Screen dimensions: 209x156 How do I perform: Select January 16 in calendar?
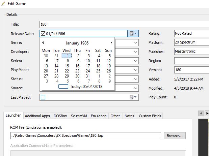(77, 66)
